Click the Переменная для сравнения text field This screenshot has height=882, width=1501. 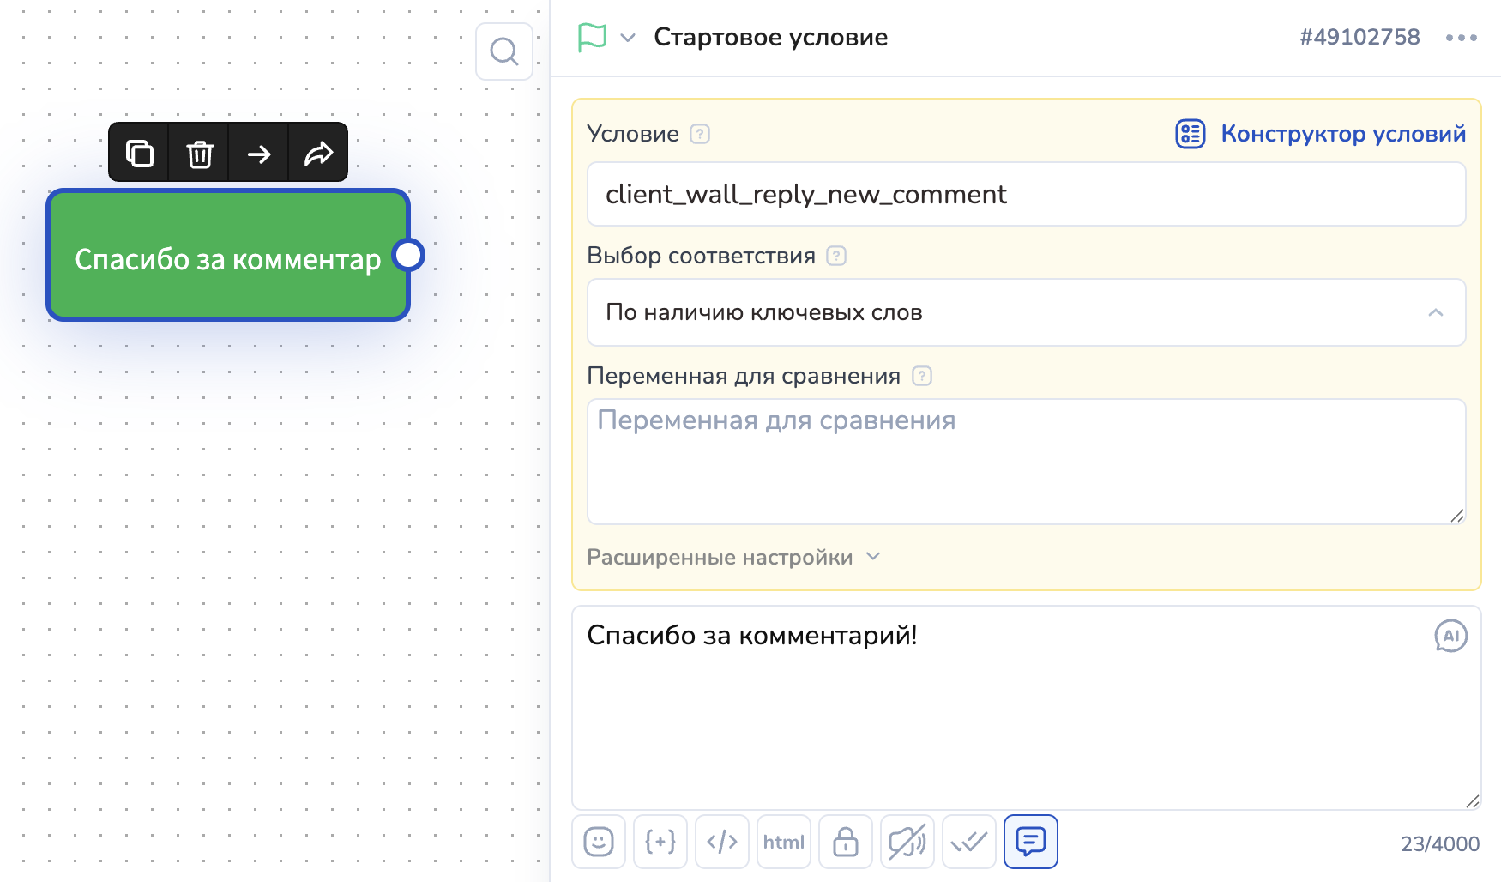pyautogui.click(x=1026, y=461)
